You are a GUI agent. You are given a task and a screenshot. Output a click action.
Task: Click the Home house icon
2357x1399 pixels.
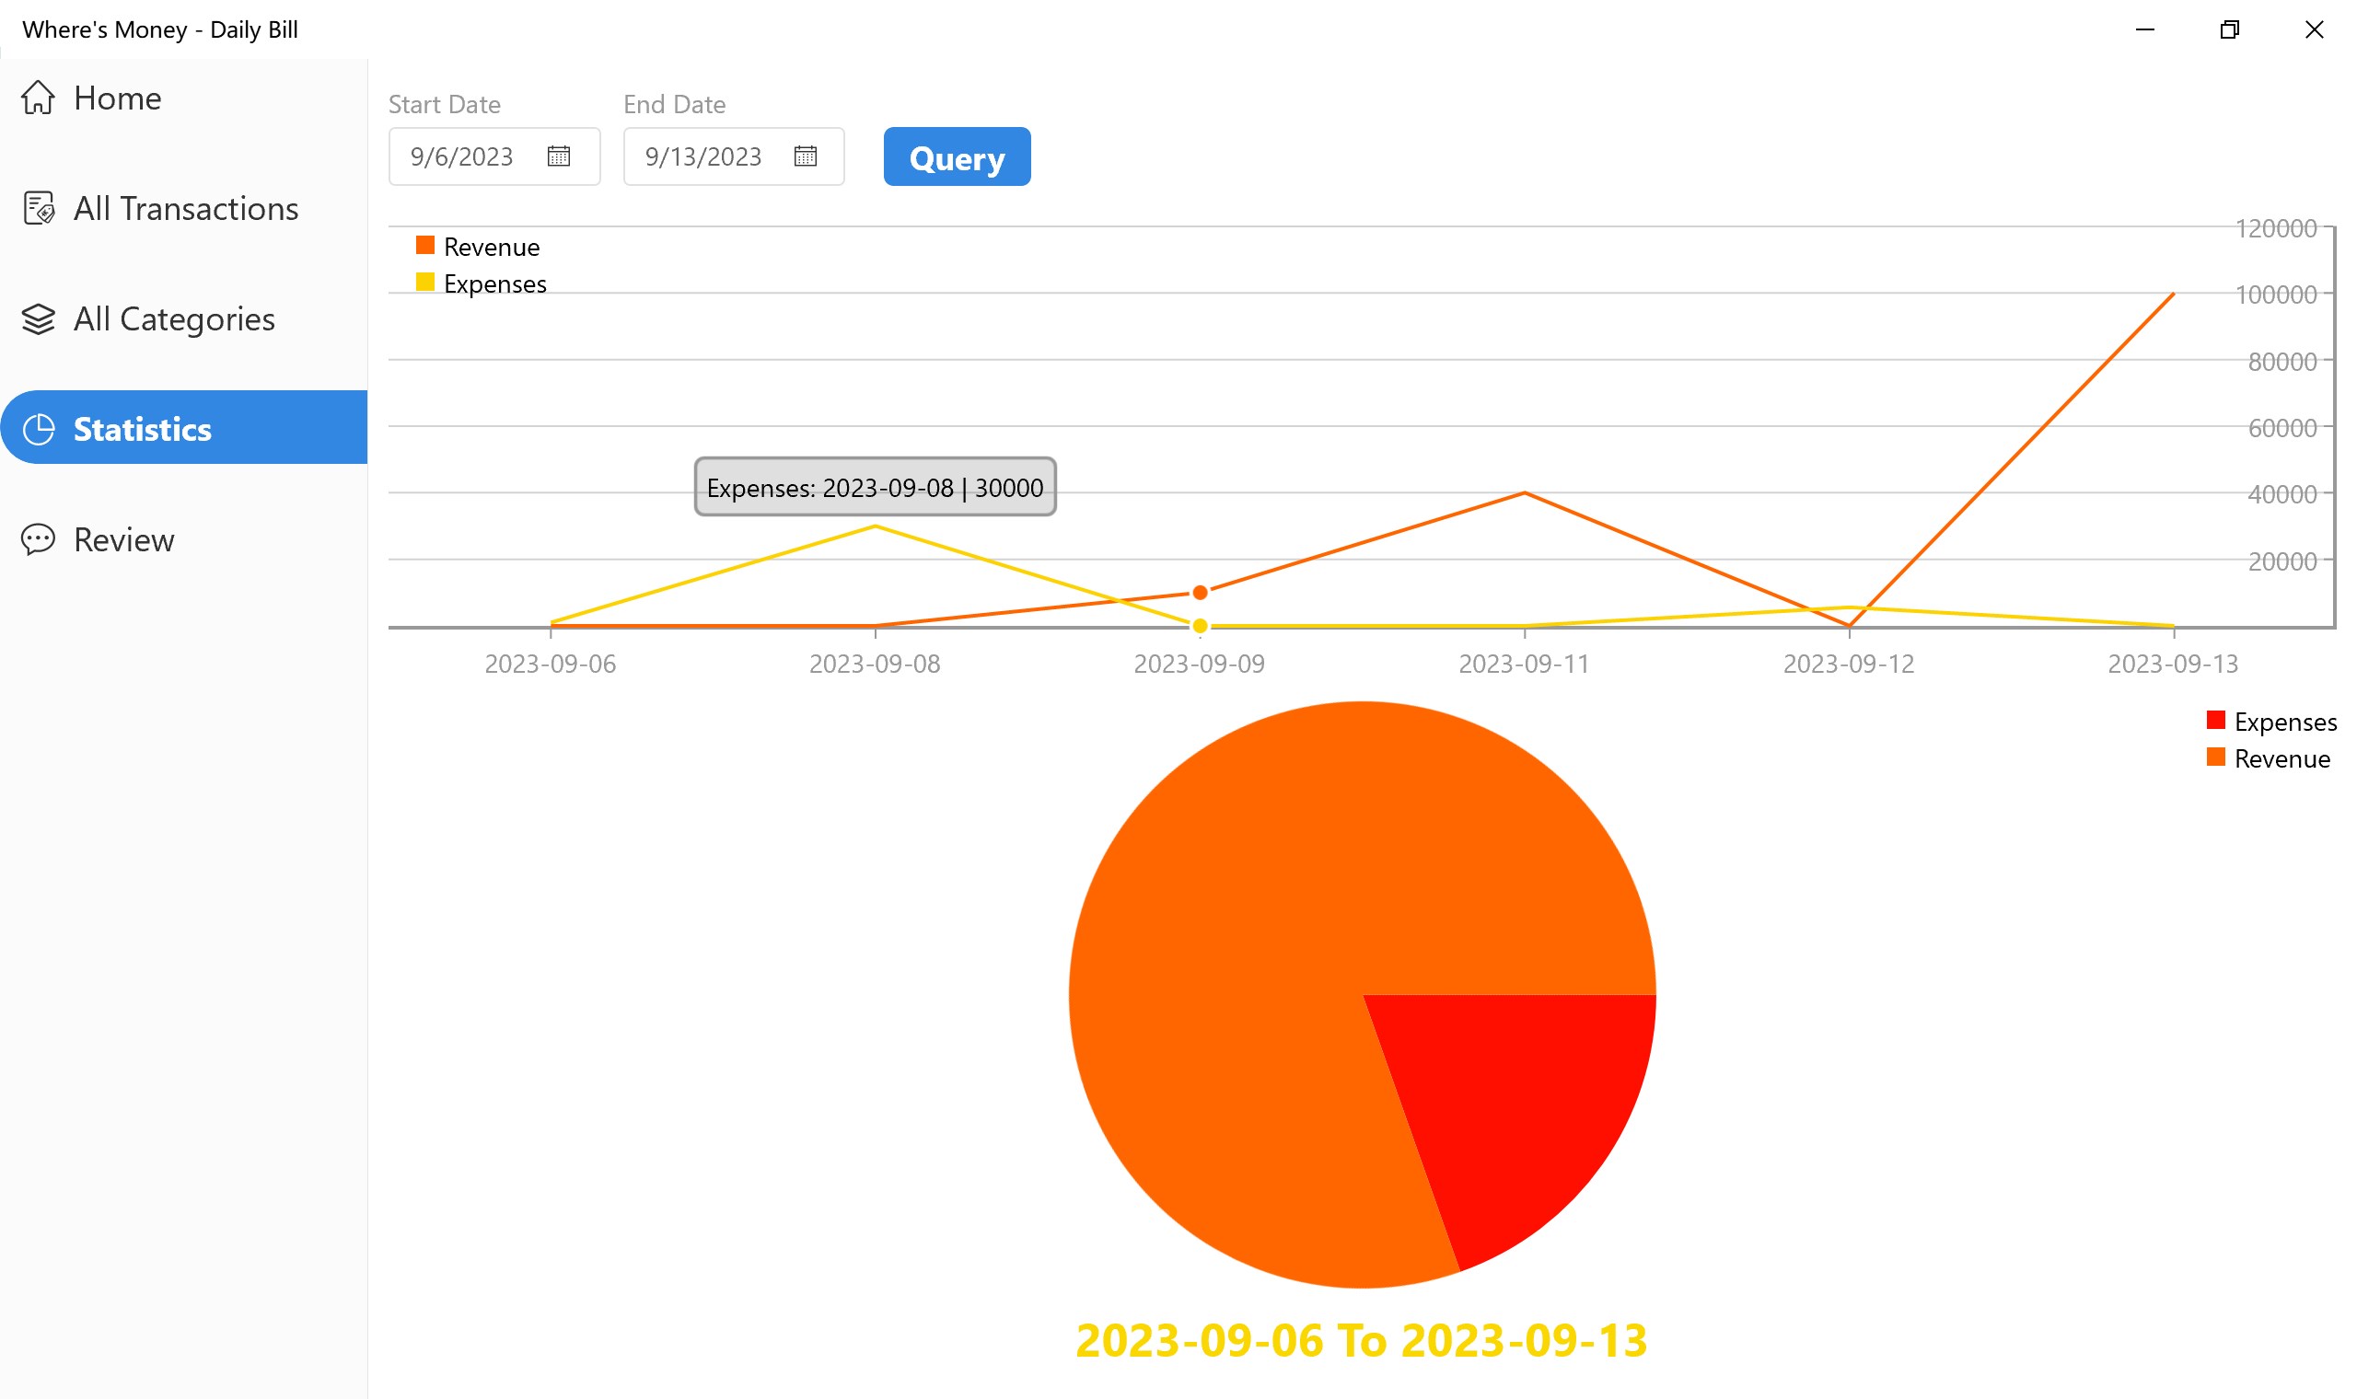pyautogui.click(x=38, y=97)
